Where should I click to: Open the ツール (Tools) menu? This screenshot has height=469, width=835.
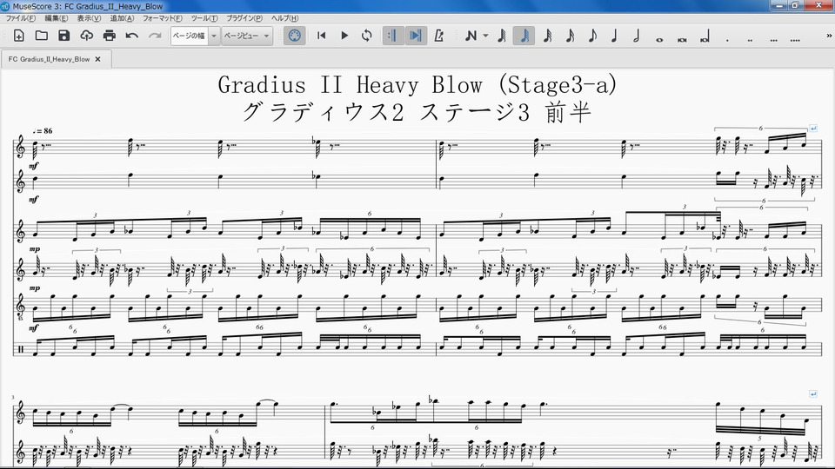pos(204,18)
